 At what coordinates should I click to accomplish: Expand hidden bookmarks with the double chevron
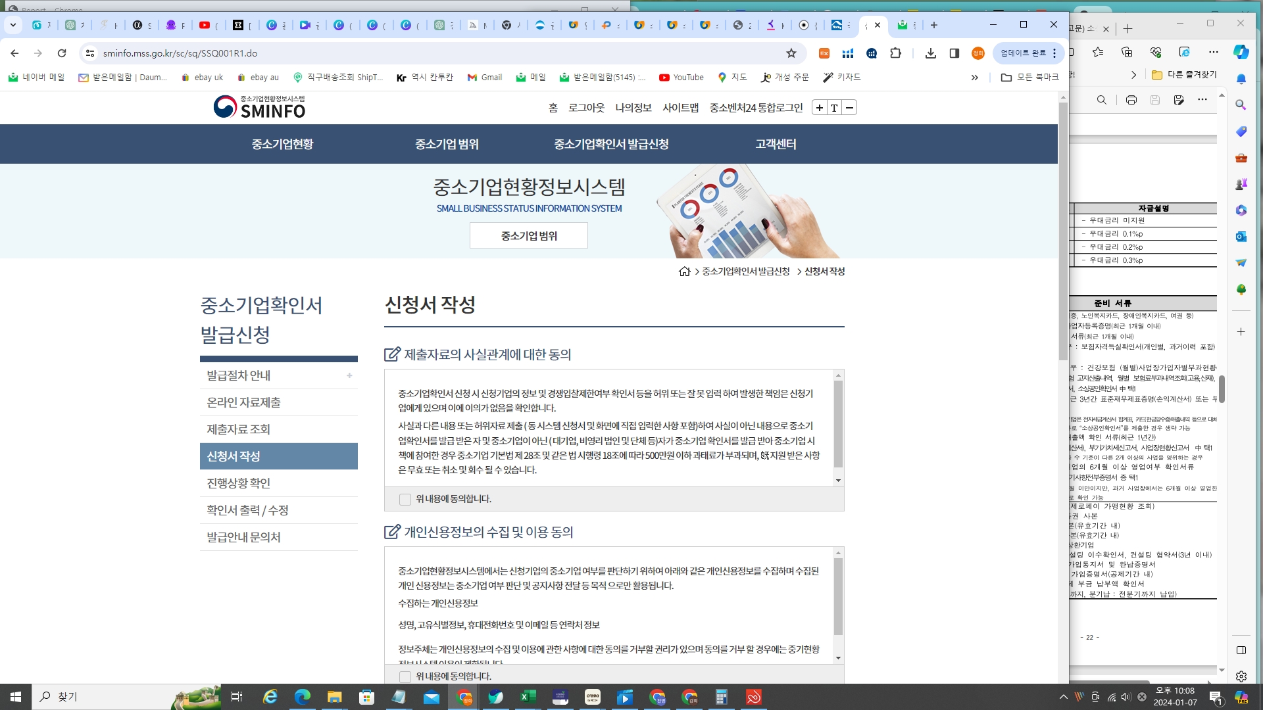coord(974,78)
